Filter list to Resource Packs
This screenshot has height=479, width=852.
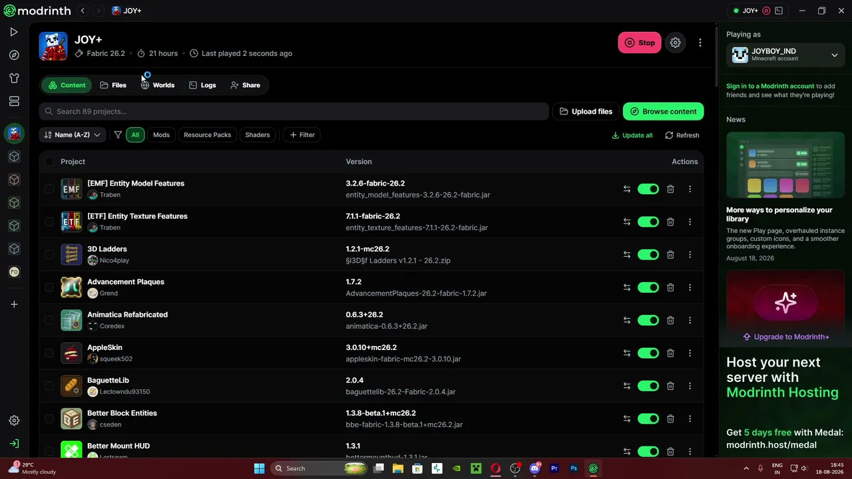pyautogui.click(x=208, y=135)
